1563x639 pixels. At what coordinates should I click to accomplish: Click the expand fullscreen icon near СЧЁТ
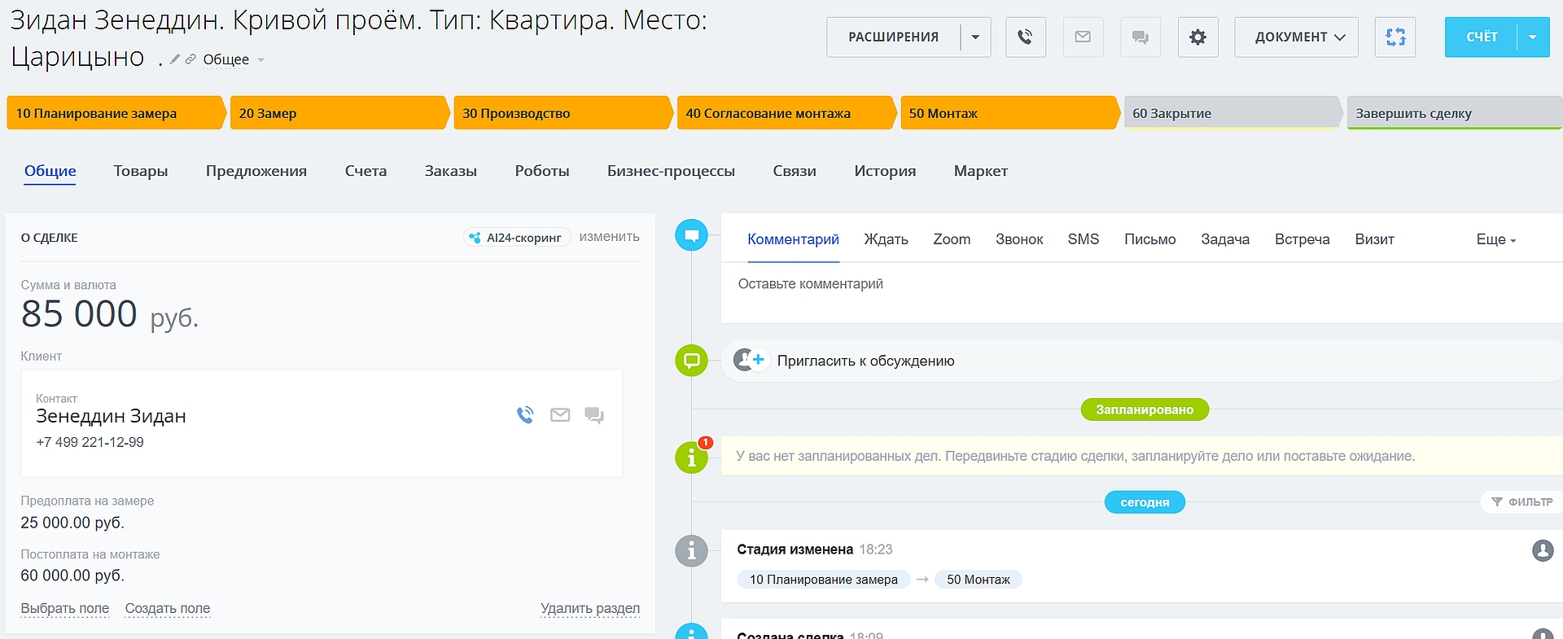(x=1395, y=37)
